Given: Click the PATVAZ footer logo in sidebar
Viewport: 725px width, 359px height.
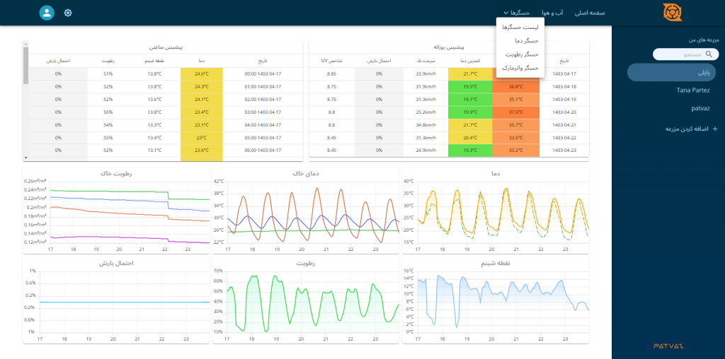Looking at the screenshot, I should pyautogui.click(x=668, y=346).
